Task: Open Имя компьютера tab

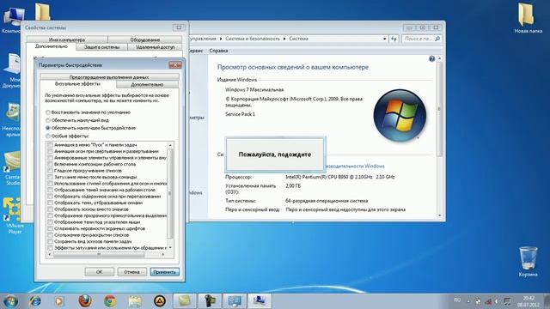Action: coord(67,39)
